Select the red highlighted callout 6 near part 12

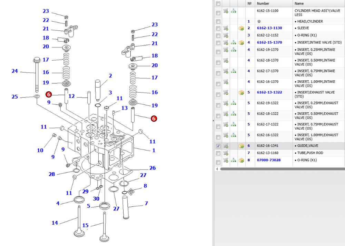click(x=49, y=94)
